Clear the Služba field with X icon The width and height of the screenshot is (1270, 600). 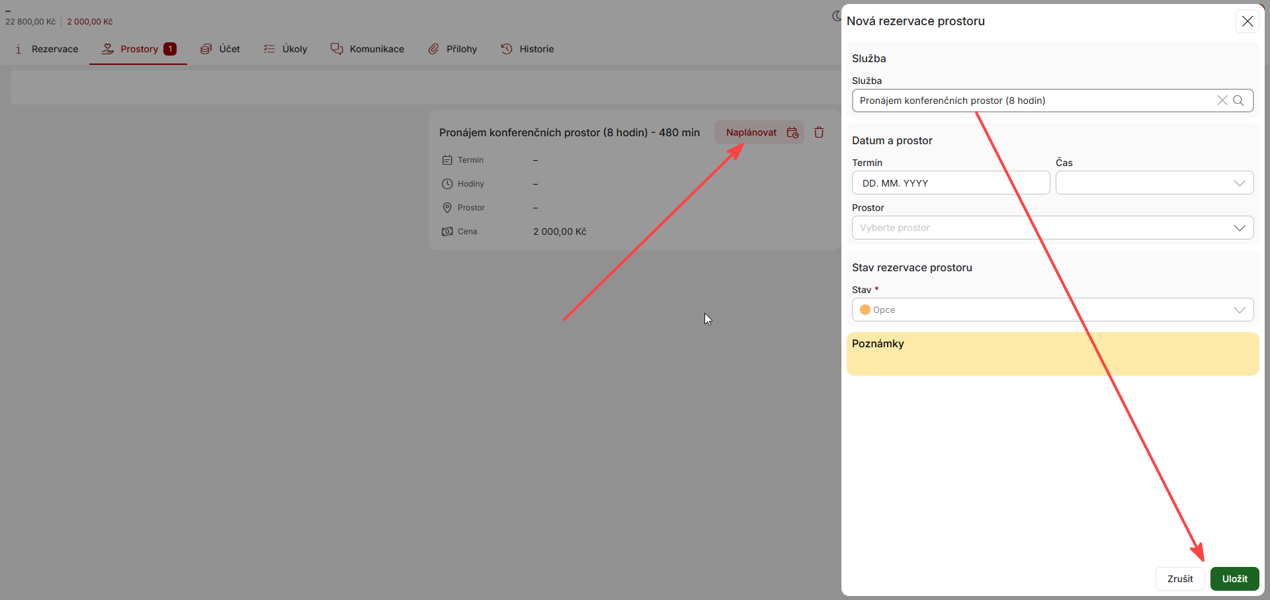1222,101
